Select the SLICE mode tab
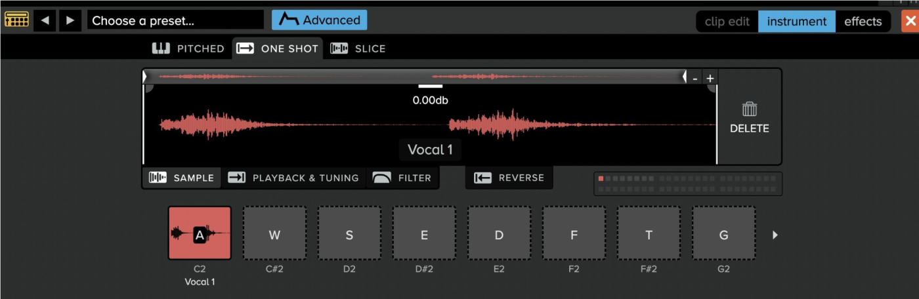919x299 pixels. point(358,49)
